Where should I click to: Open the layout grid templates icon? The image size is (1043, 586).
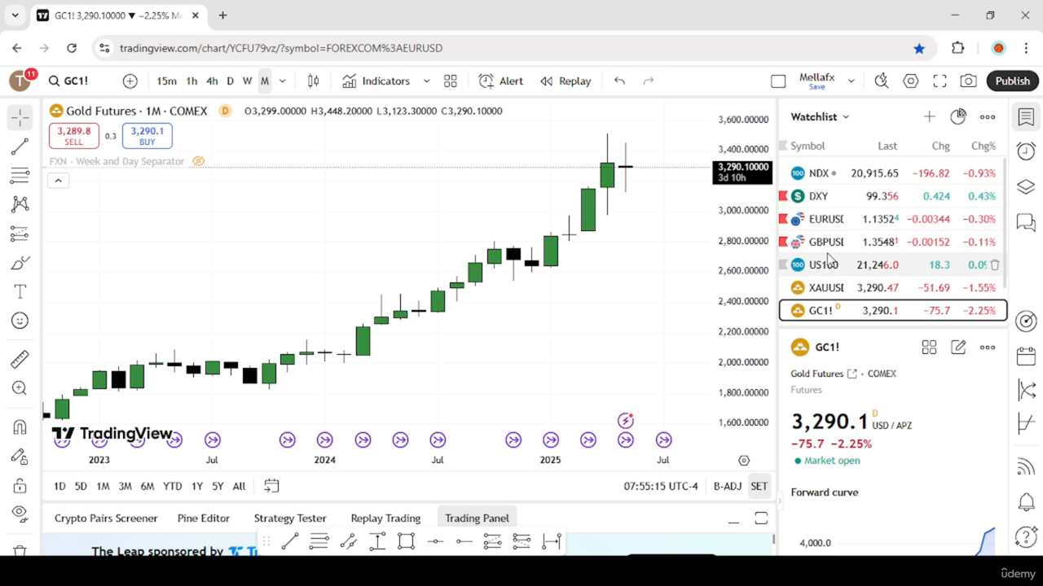450,81
